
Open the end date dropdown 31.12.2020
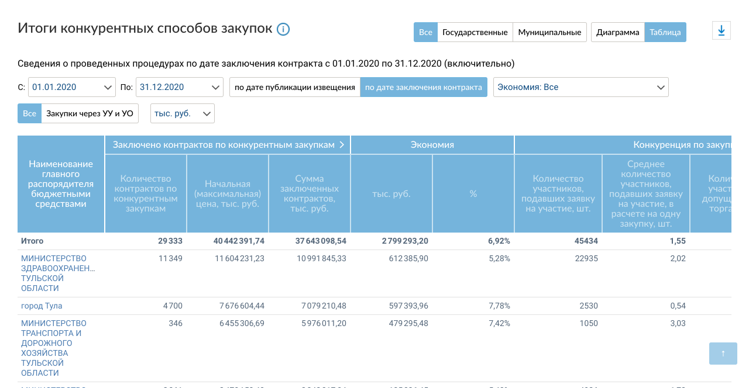(179, 87)
